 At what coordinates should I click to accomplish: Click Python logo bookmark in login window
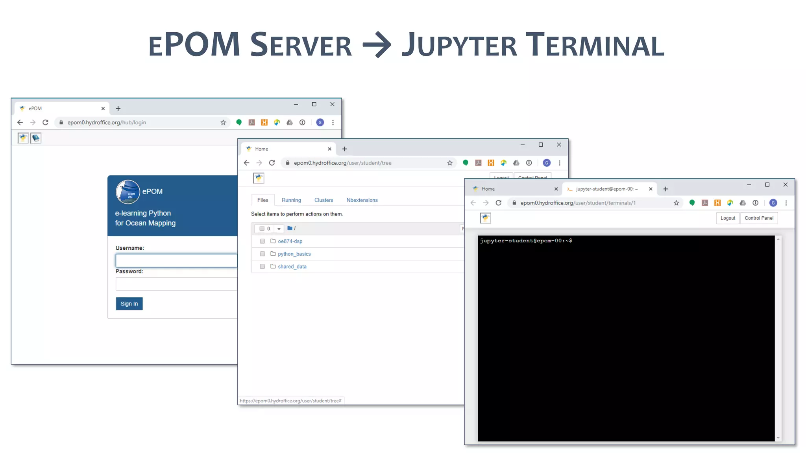coord(23,138)
